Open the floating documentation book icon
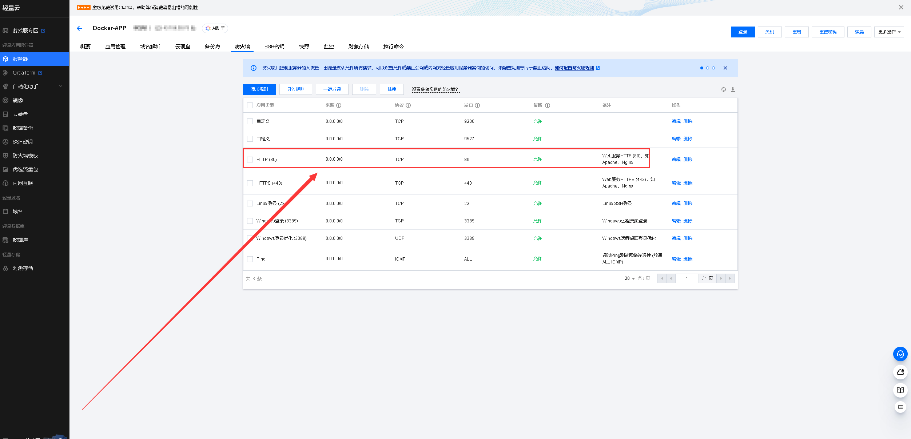The height and width of the screenshot is (439, 911). tap(900, 390)
